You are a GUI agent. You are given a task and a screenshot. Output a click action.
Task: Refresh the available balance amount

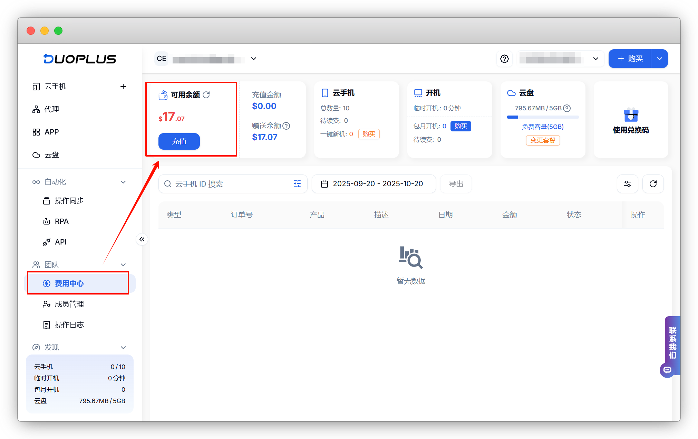206,95
